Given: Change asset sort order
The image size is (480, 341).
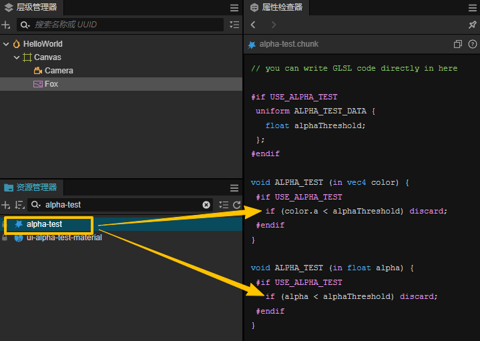Looking at the screenshot, I should coord(19,205).
